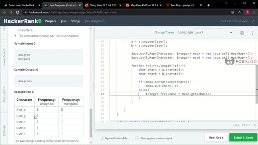Open the Language Java 7 dropdown
The height and width of the screenshot is (145, 258).
pos(214,33)
